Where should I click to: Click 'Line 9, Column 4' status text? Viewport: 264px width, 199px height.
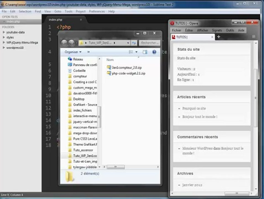[12, 195]
